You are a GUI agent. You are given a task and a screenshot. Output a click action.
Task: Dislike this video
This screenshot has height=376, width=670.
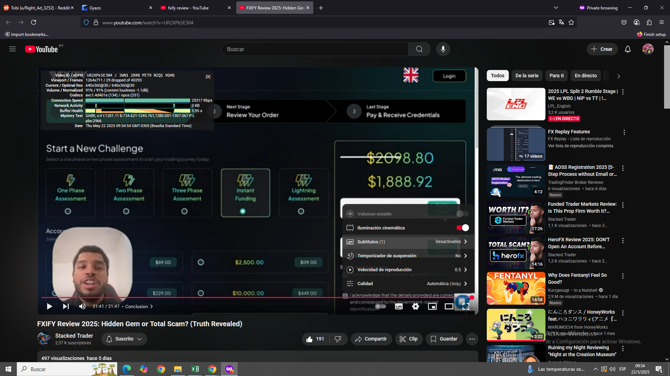click(x=338, y=339)
